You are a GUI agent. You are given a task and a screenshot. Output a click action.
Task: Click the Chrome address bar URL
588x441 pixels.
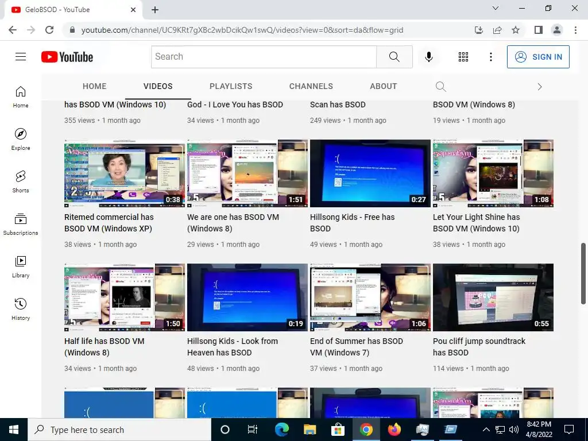point(242,30)
